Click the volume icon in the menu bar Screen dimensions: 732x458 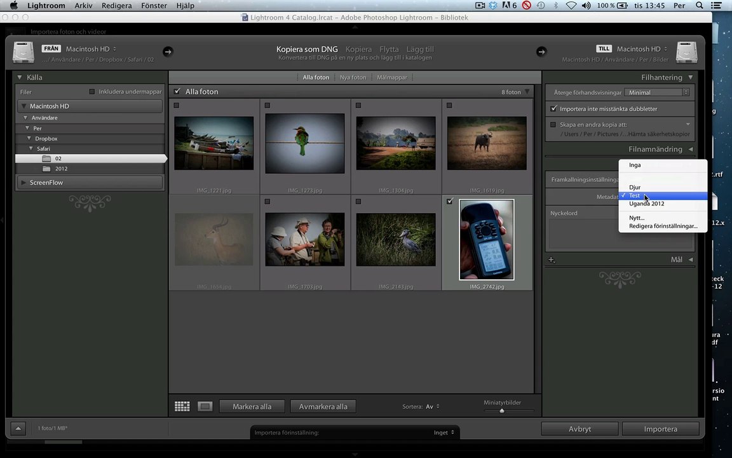(586, 6)
